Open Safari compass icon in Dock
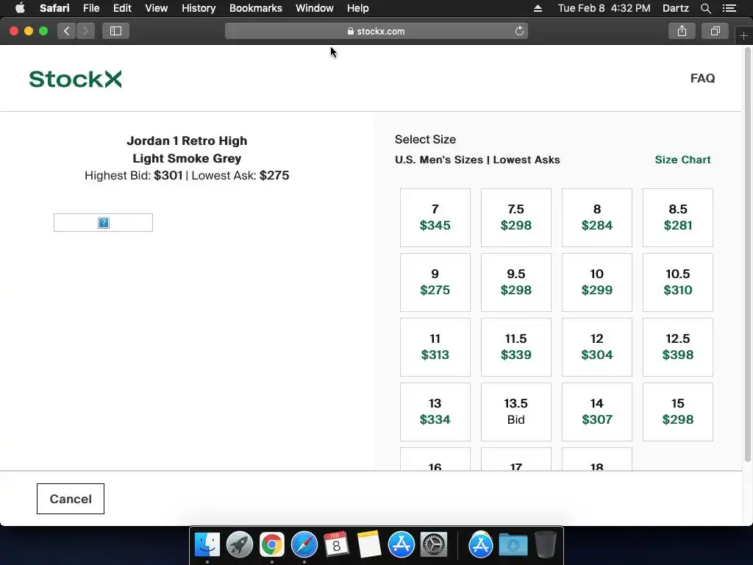The image size is (753, 565). click(304, 545)
